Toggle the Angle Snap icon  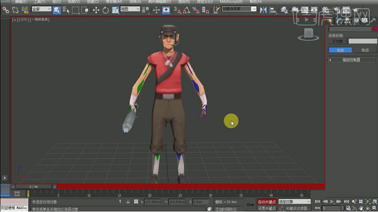[186, 10]
